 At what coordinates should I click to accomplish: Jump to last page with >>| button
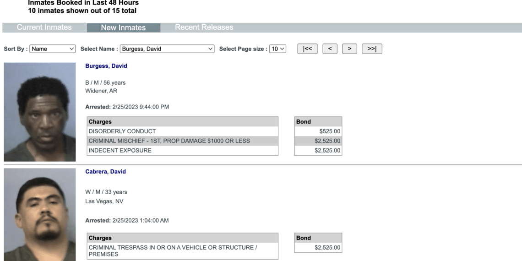372,49
